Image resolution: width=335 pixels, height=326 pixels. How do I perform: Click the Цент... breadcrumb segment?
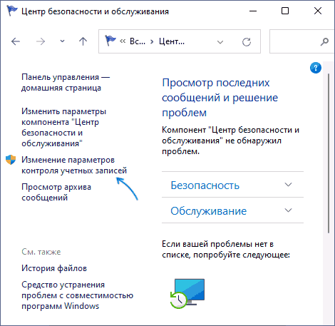[172, 41]
